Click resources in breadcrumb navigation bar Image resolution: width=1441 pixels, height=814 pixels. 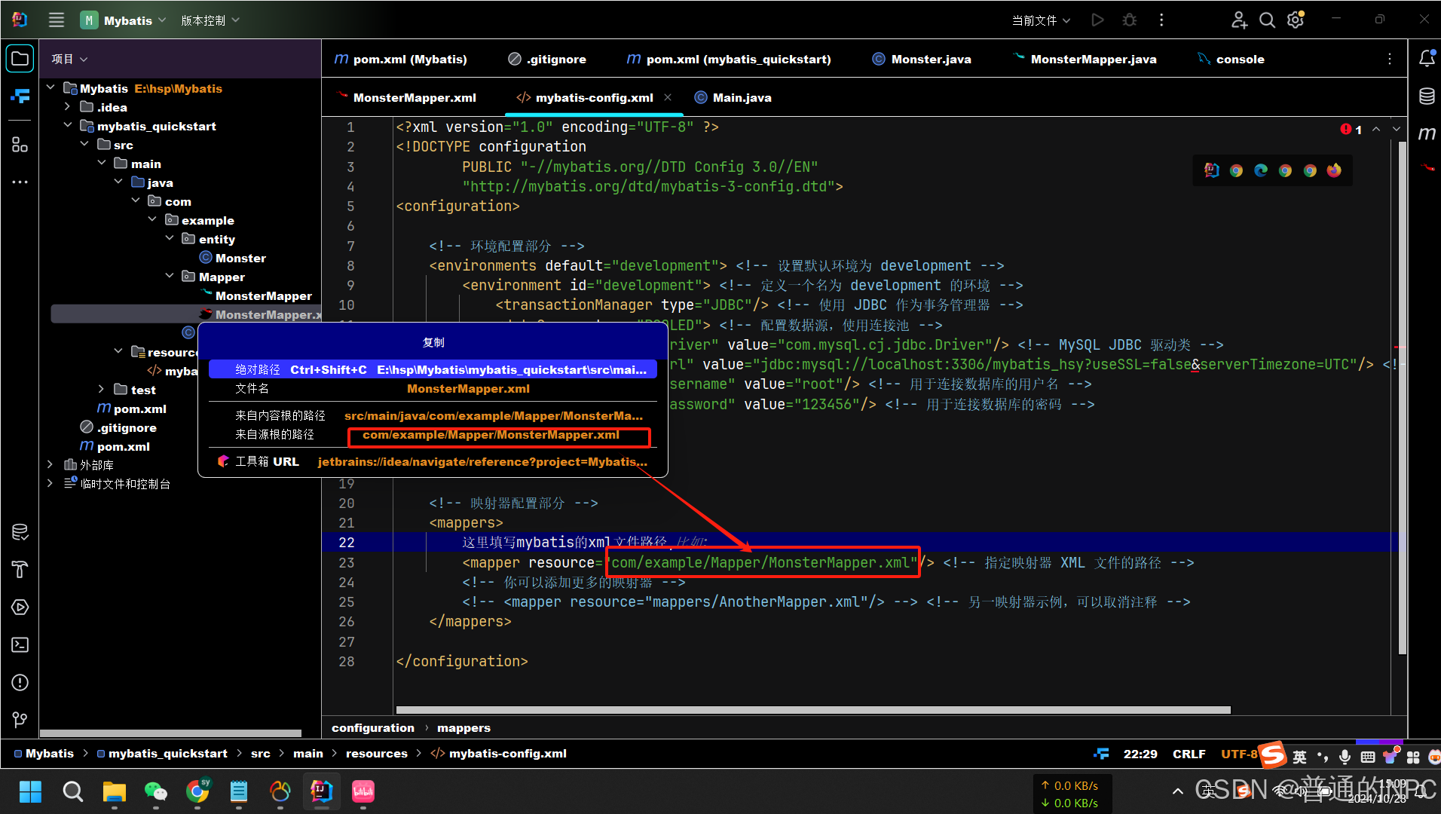(376, 753)
